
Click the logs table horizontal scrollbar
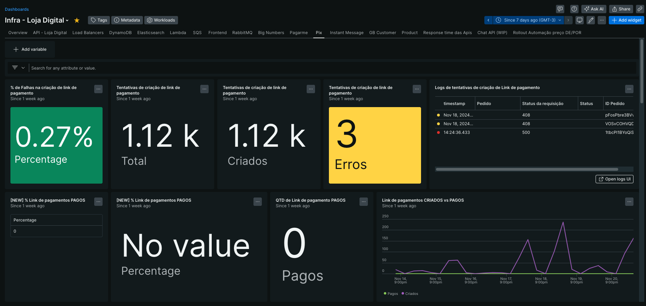[527, 169]
